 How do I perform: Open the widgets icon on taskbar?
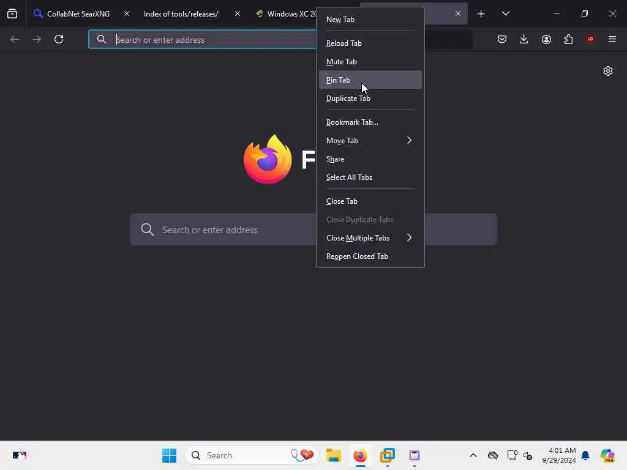point(19,455)
